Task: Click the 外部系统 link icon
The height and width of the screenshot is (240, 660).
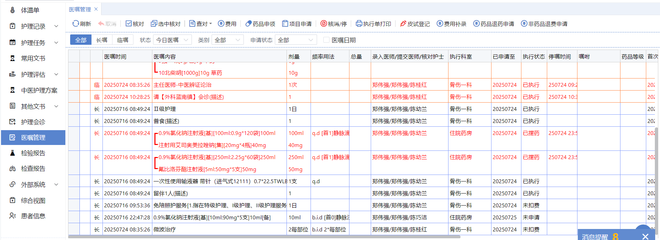Action: (x=12, y=184)
